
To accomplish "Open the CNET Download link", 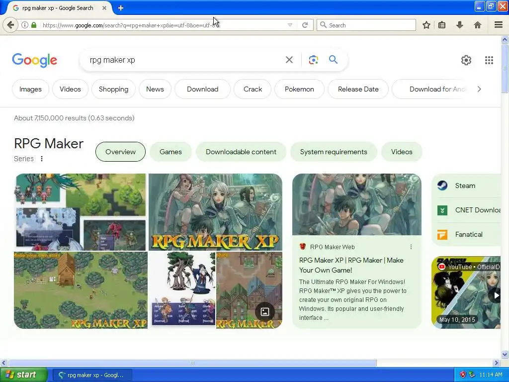I will click(467, 210).
